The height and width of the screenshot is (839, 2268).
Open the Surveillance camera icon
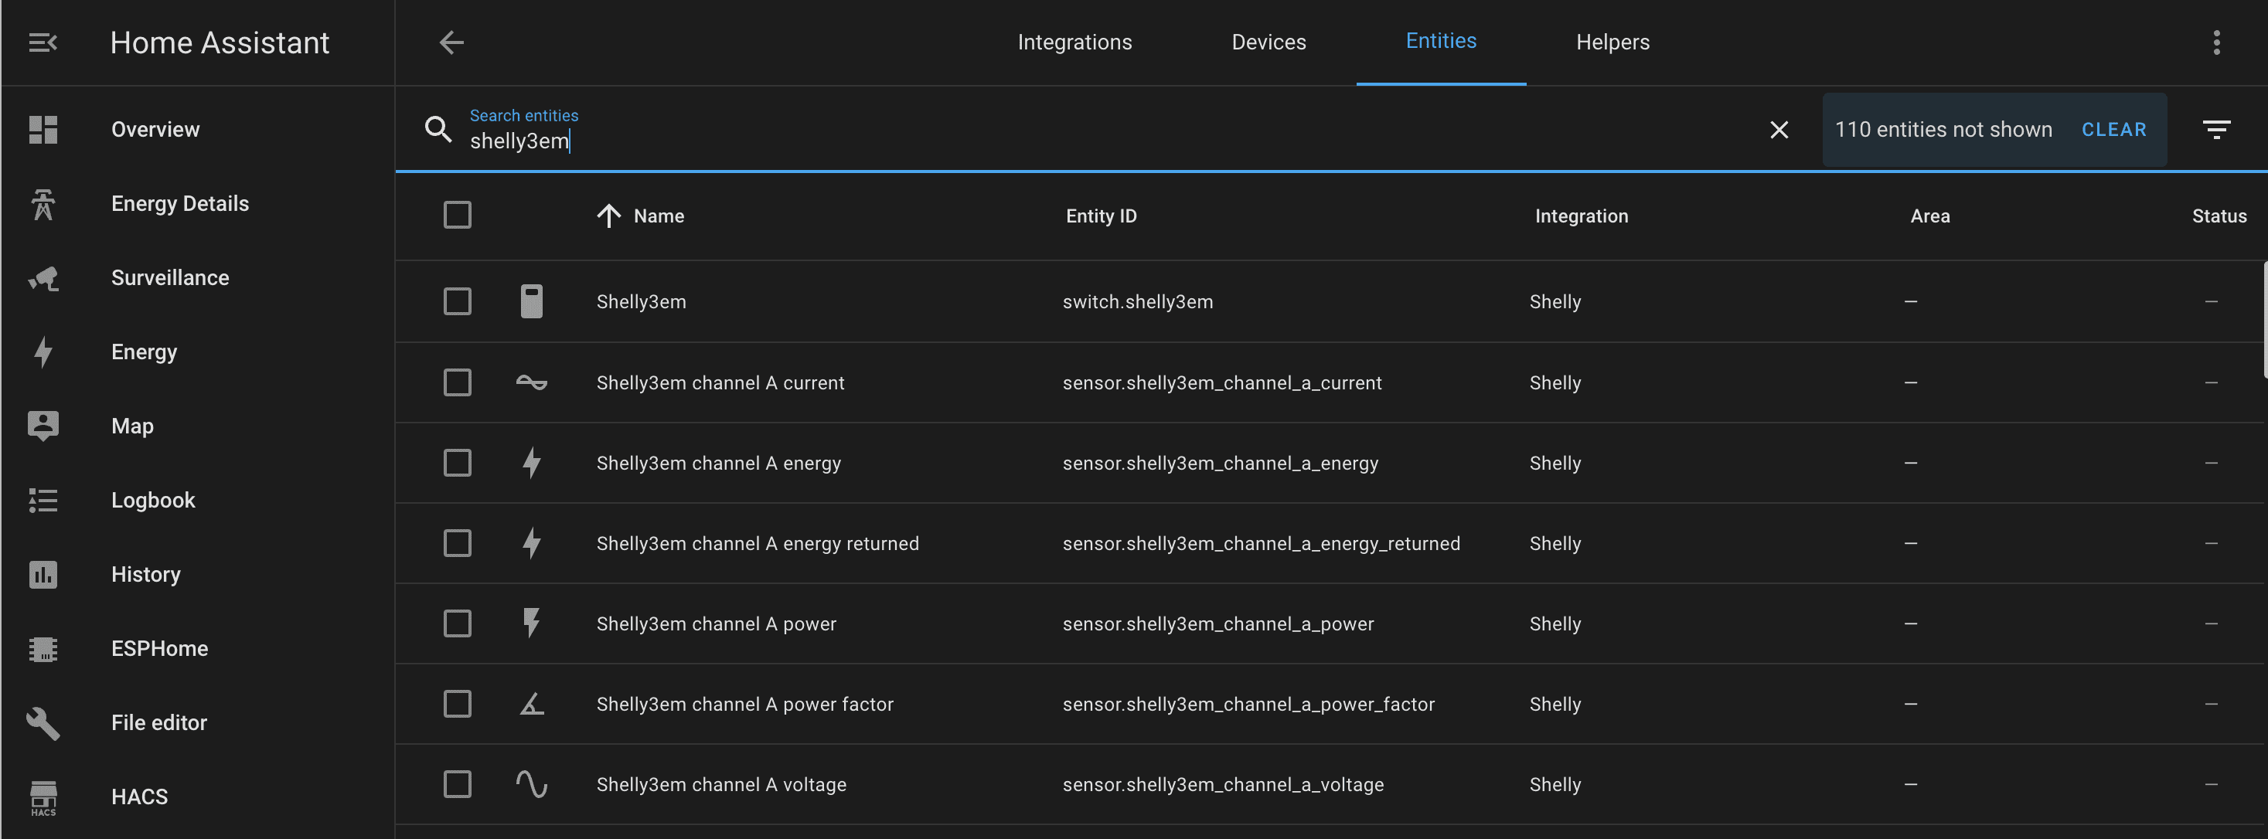43,278
